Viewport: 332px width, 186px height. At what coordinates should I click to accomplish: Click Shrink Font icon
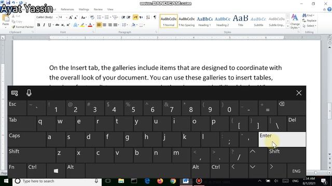76,17
